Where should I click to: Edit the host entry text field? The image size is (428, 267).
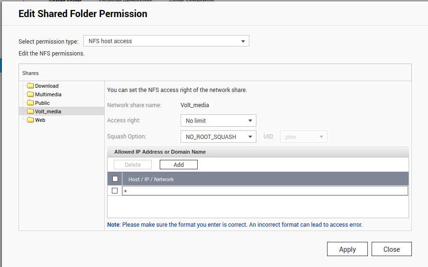coord(265,191)
